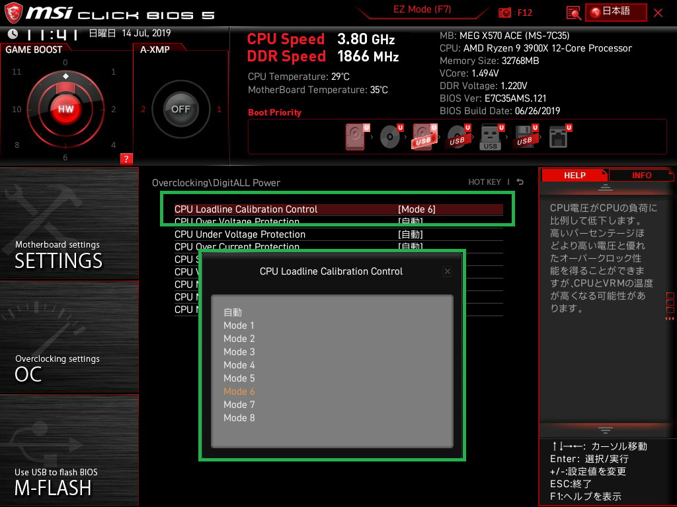
Task: Switch to the INFO tab
Action: click(x=641, y=175)
